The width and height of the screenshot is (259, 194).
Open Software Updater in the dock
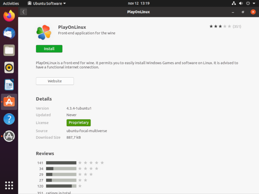point(9,136)
